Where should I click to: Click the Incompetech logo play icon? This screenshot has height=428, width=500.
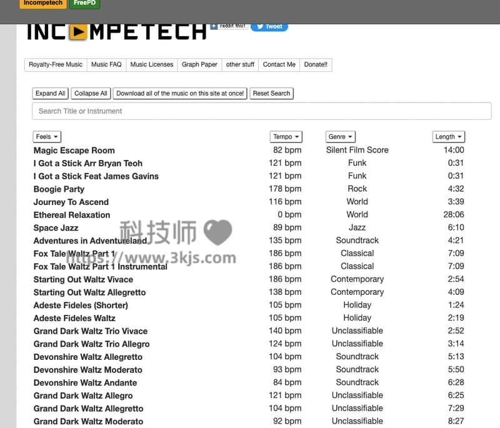pos(78,32)
